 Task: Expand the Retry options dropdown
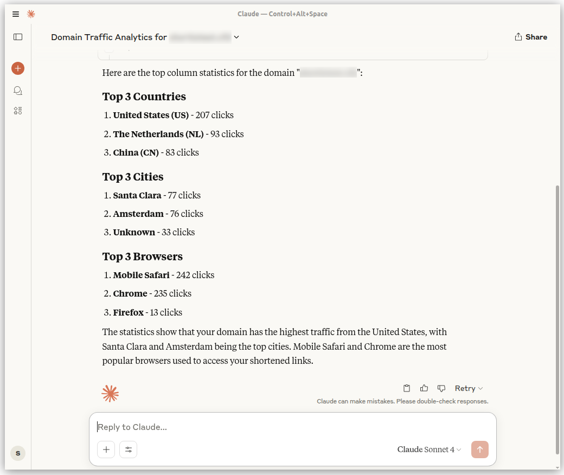coord(469,388)
